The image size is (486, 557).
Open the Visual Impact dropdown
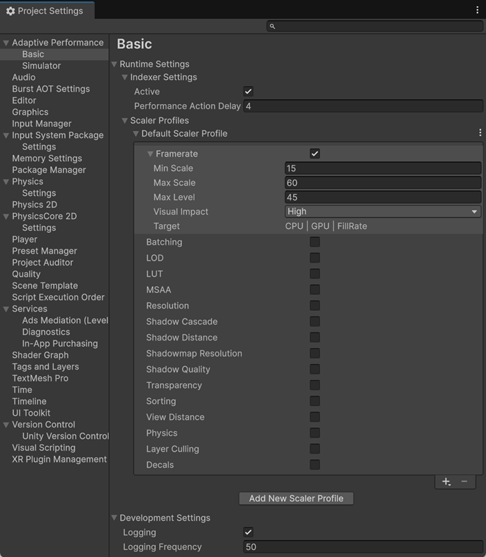tap(383, 211)
